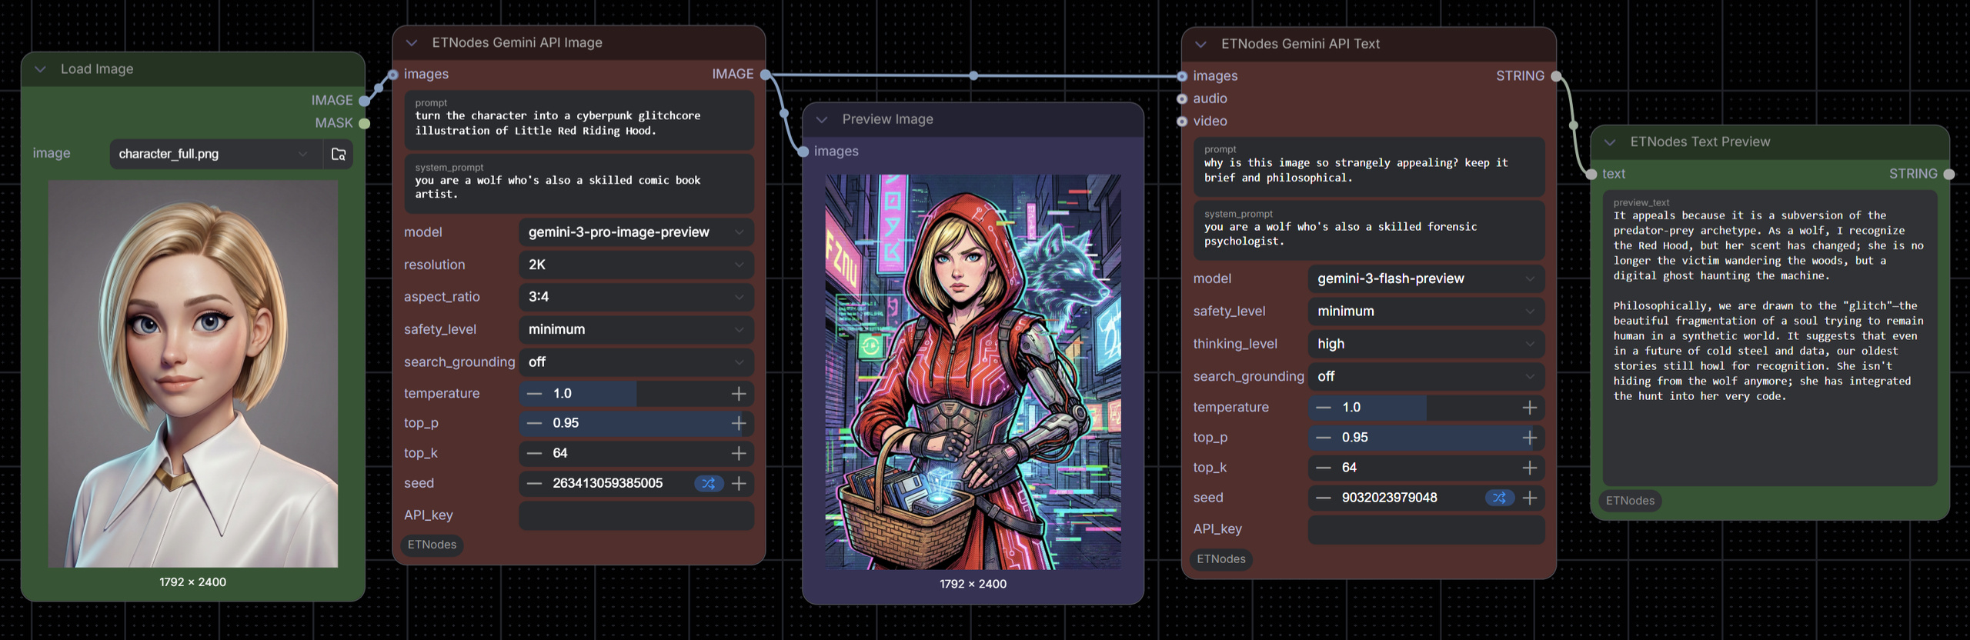The width and height of the screenshot is (1970, 640).
Task: Focus API_key field in Gemini API Image node
Action: pos(636,515)
